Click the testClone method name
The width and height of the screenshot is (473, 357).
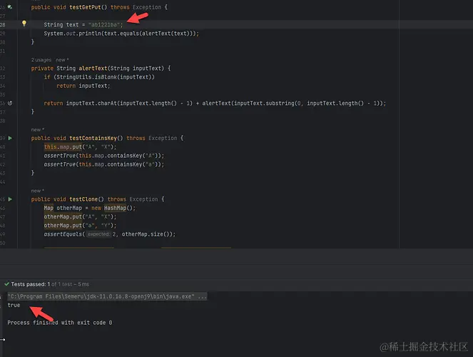(83, 199)
